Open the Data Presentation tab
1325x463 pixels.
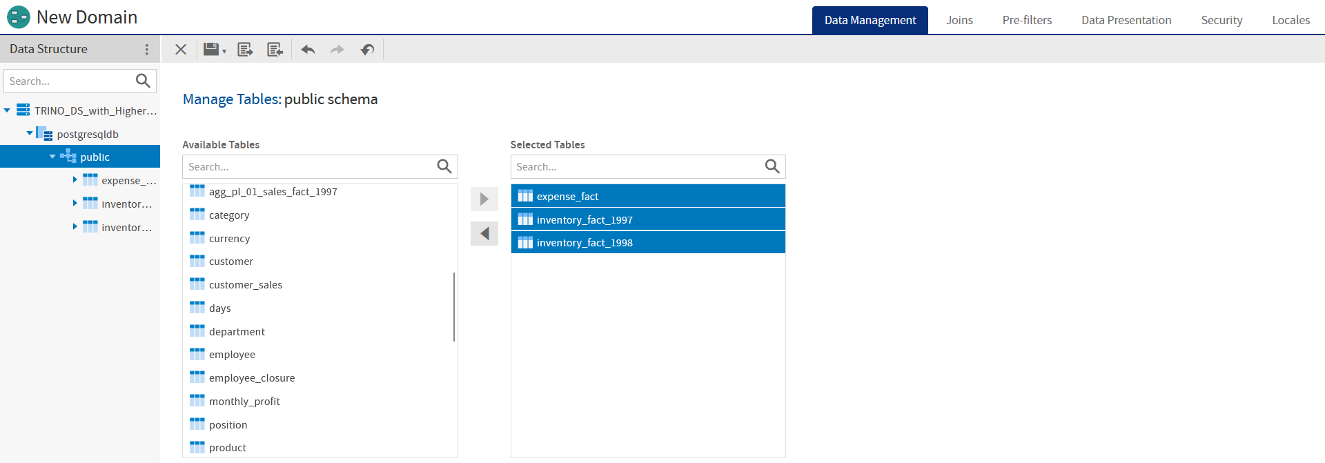coord(1126,20)
